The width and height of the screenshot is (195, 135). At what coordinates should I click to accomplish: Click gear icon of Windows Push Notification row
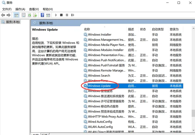[85, 60]
